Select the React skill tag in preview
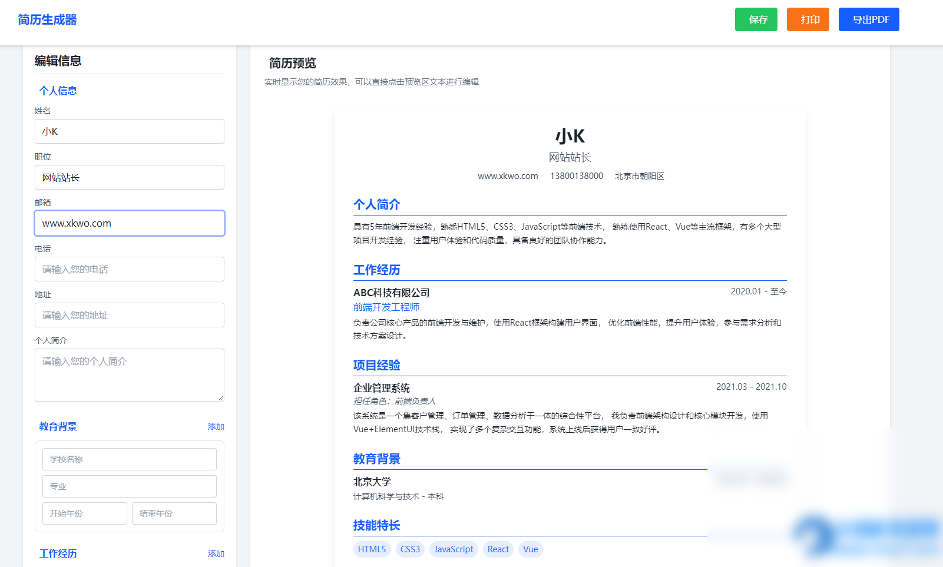The image size is (943, 567). click(x=498, y=549)
